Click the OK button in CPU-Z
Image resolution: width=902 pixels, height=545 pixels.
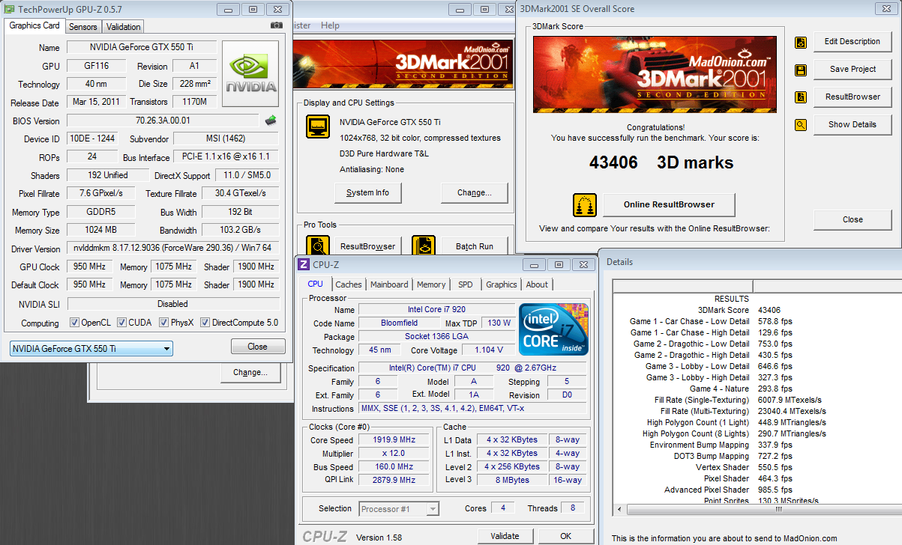[566, 536]
